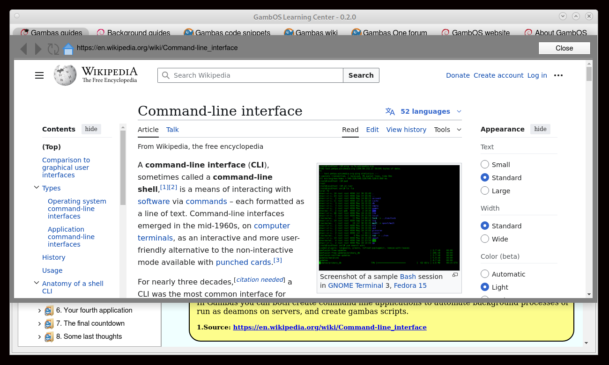Click the browser back arrow icon
Screen dimensions: 609x365
tap(23, 48)
